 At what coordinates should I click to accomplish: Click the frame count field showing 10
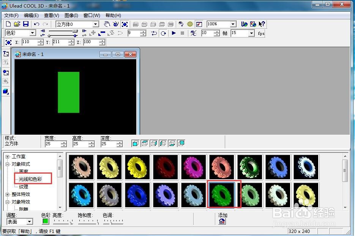(208, 33)
